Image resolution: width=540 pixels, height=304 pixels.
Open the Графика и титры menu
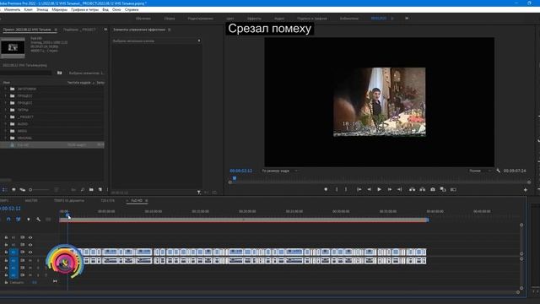[x=84, y=9]
